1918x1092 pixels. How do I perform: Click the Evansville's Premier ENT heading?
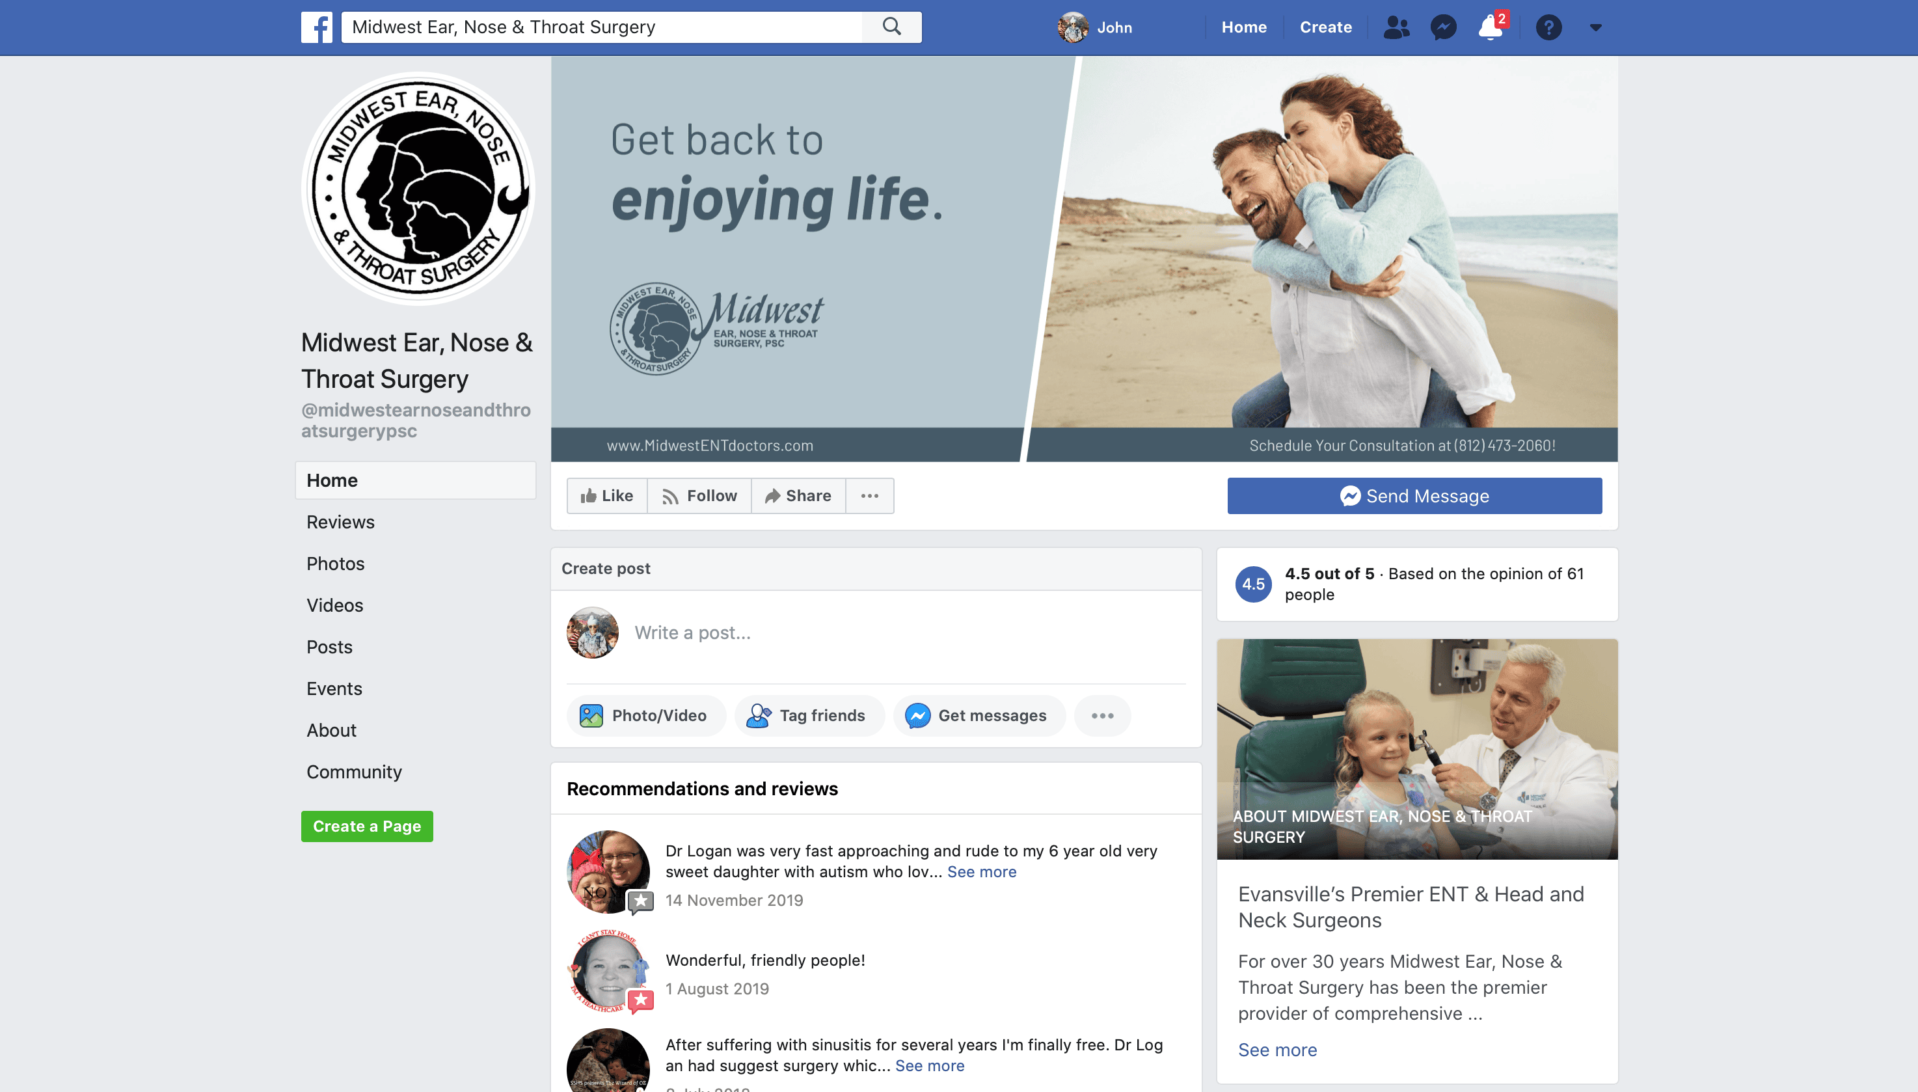[1411, 907]
